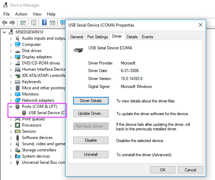Viewport: 215px width, 180px height.
Task: Click the Mice and other pointing devices icon
Action: (18, 88)
